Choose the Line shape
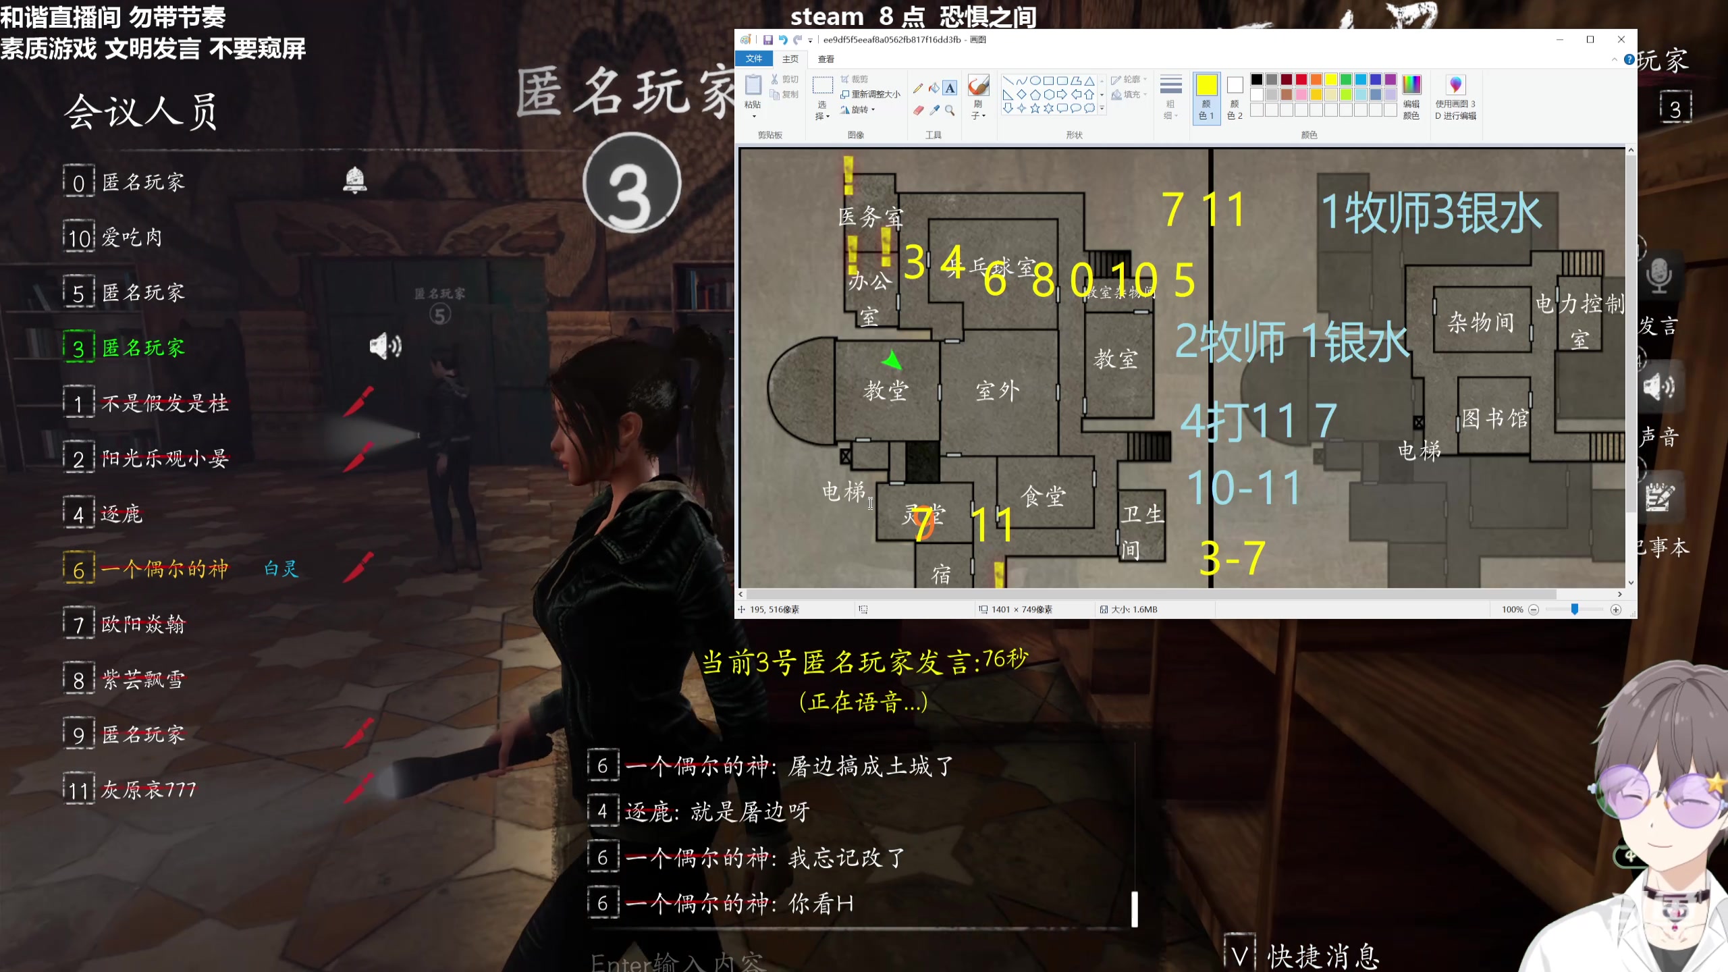The width and height of the screenshot is (1728, 972). tap(1008, 80)
